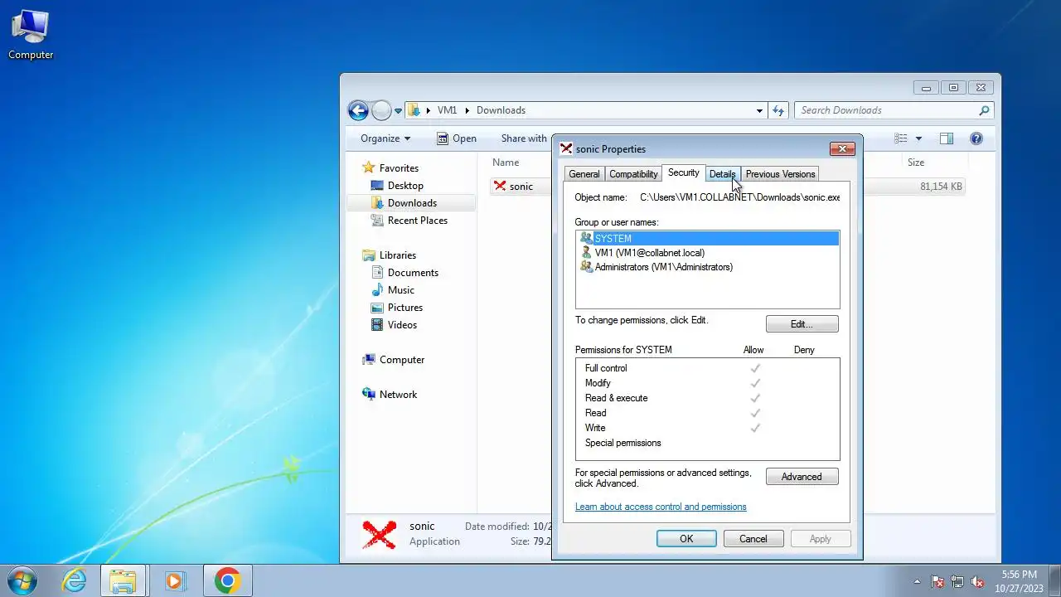The width and height of the screenshot is (1061, 597).
Task: Launch Internet Explorer from the taskbar
Action: click(75, 580)
